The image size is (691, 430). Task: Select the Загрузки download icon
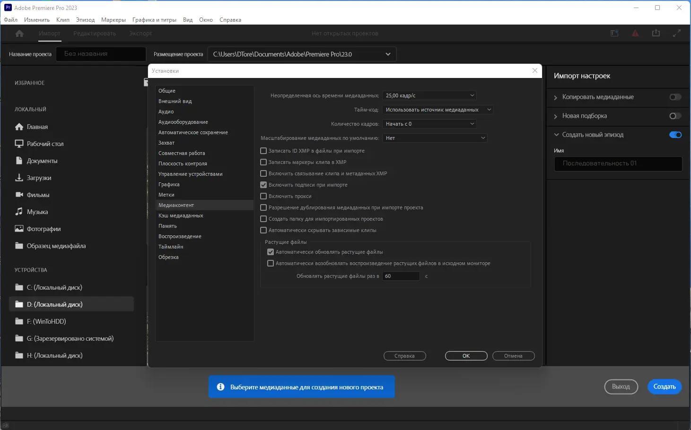(x=19, y=178)
